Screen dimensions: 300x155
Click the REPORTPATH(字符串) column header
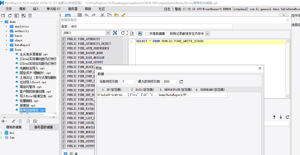[176, 90]
